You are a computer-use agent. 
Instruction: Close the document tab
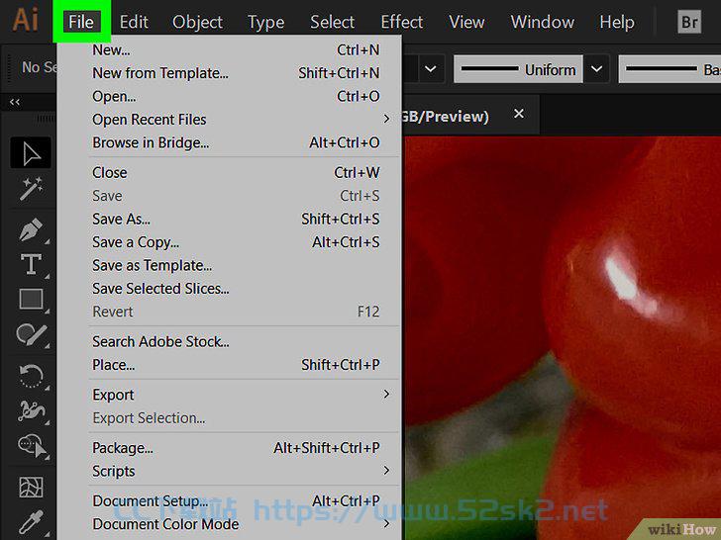click(519, 114)
